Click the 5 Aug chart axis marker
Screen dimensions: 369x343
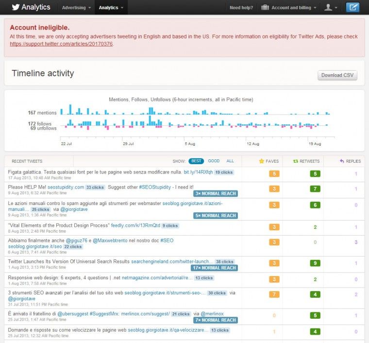click(190, 144)
